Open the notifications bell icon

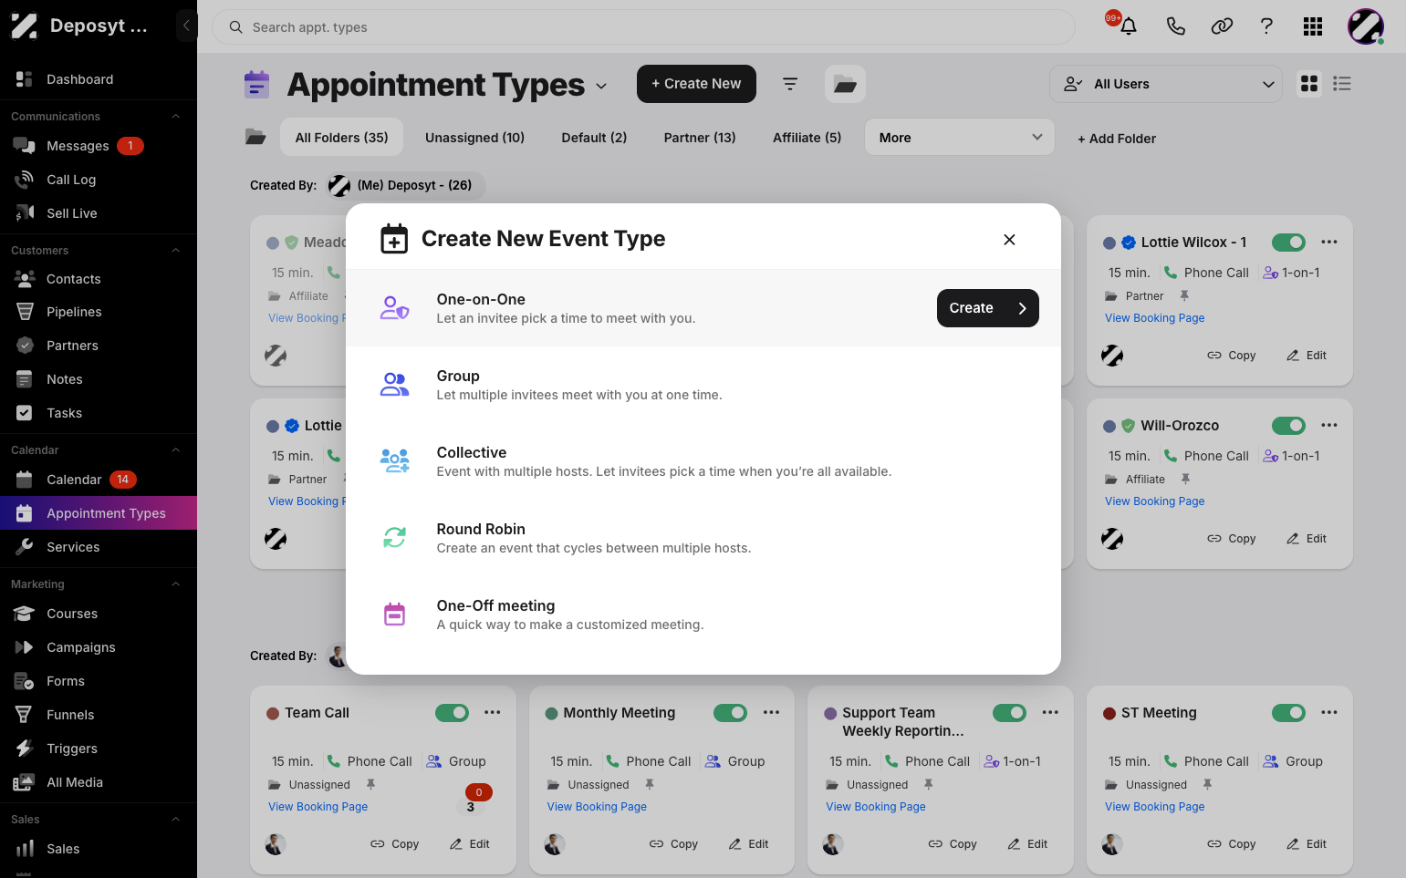[1129, 26]
